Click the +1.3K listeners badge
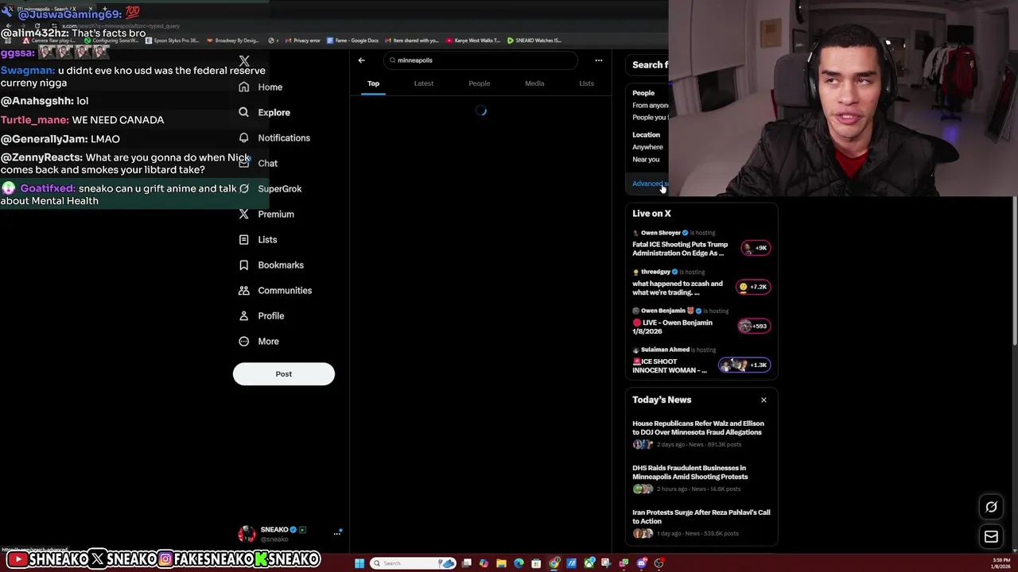This screenshot has width=1018, height=572. (744, 365)
